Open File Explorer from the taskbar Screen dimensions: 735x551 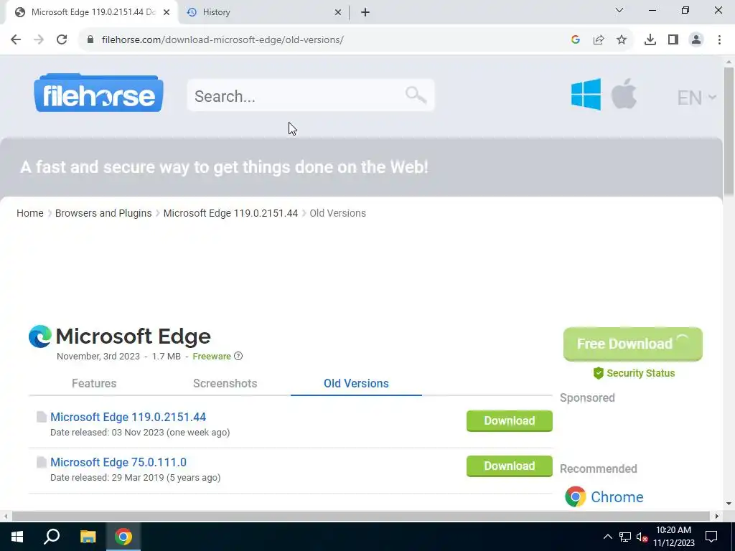[88, 537]
